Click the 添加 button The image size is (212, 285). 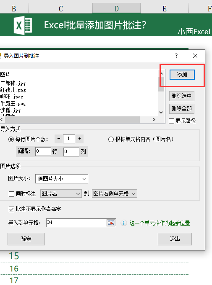[x=182, y=75]
